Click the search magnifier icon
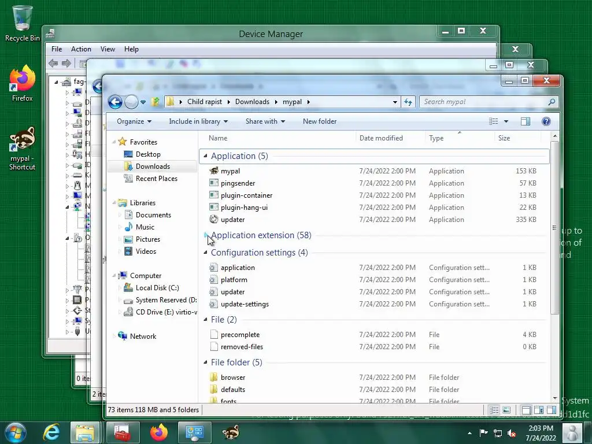 (x=552, y=102)
